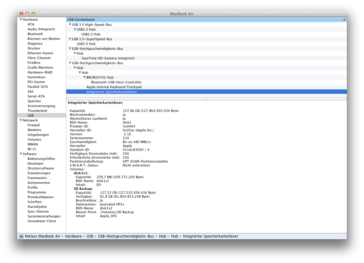This screenshot has height=263, width=364.
Task: Select FaceTime HD-Kamera (integriert) device row
Action: [206, 58]
